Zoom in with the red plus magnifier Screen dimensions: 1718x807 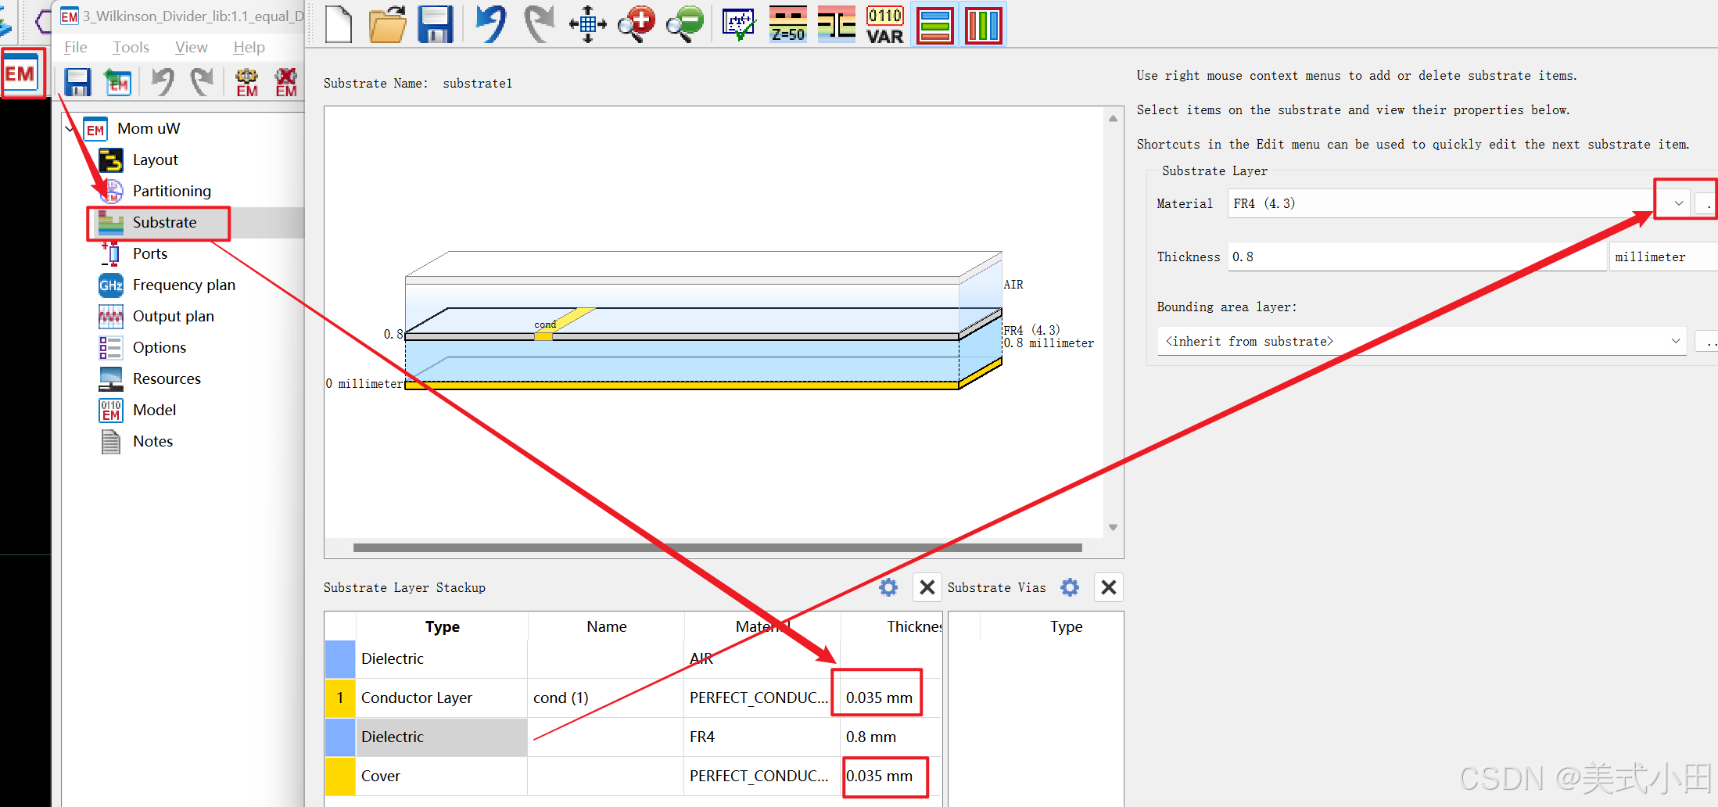(636, 24)
